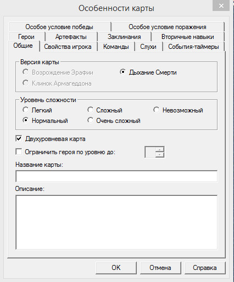Decrease hero level limit with down arrow

click(x=160, y=155)
